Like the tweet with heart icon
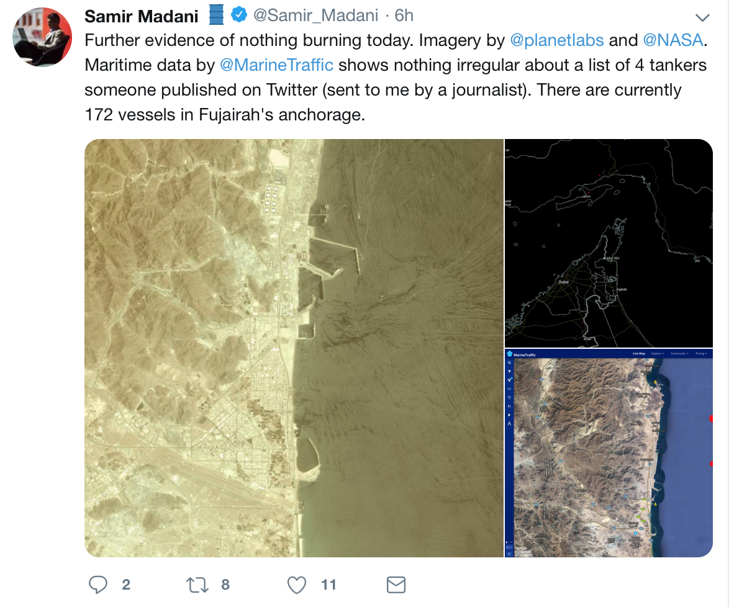Viewport: 729px width, 607px height. [297, 585]
